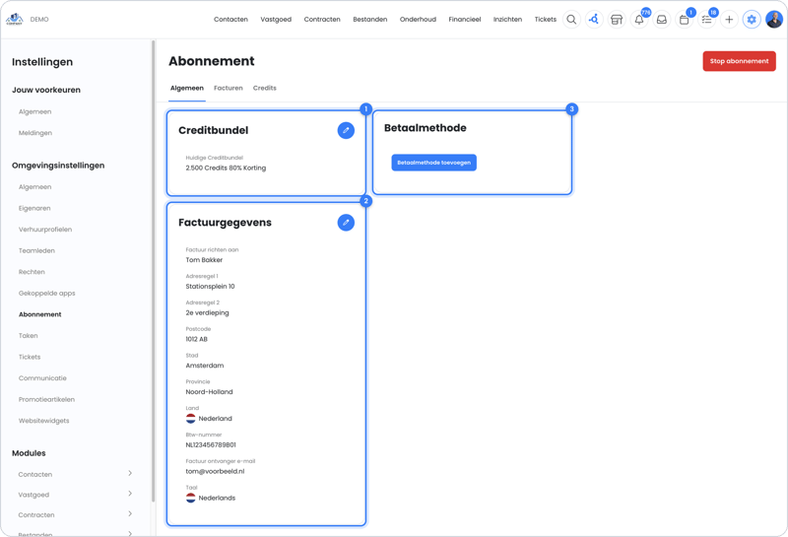Expand the Contacten module chevron
The image size is (788, 537).
coord(130,473)
